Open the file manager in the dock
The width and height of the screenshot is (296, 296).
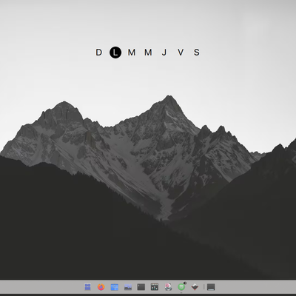click(x=87, y=287)
